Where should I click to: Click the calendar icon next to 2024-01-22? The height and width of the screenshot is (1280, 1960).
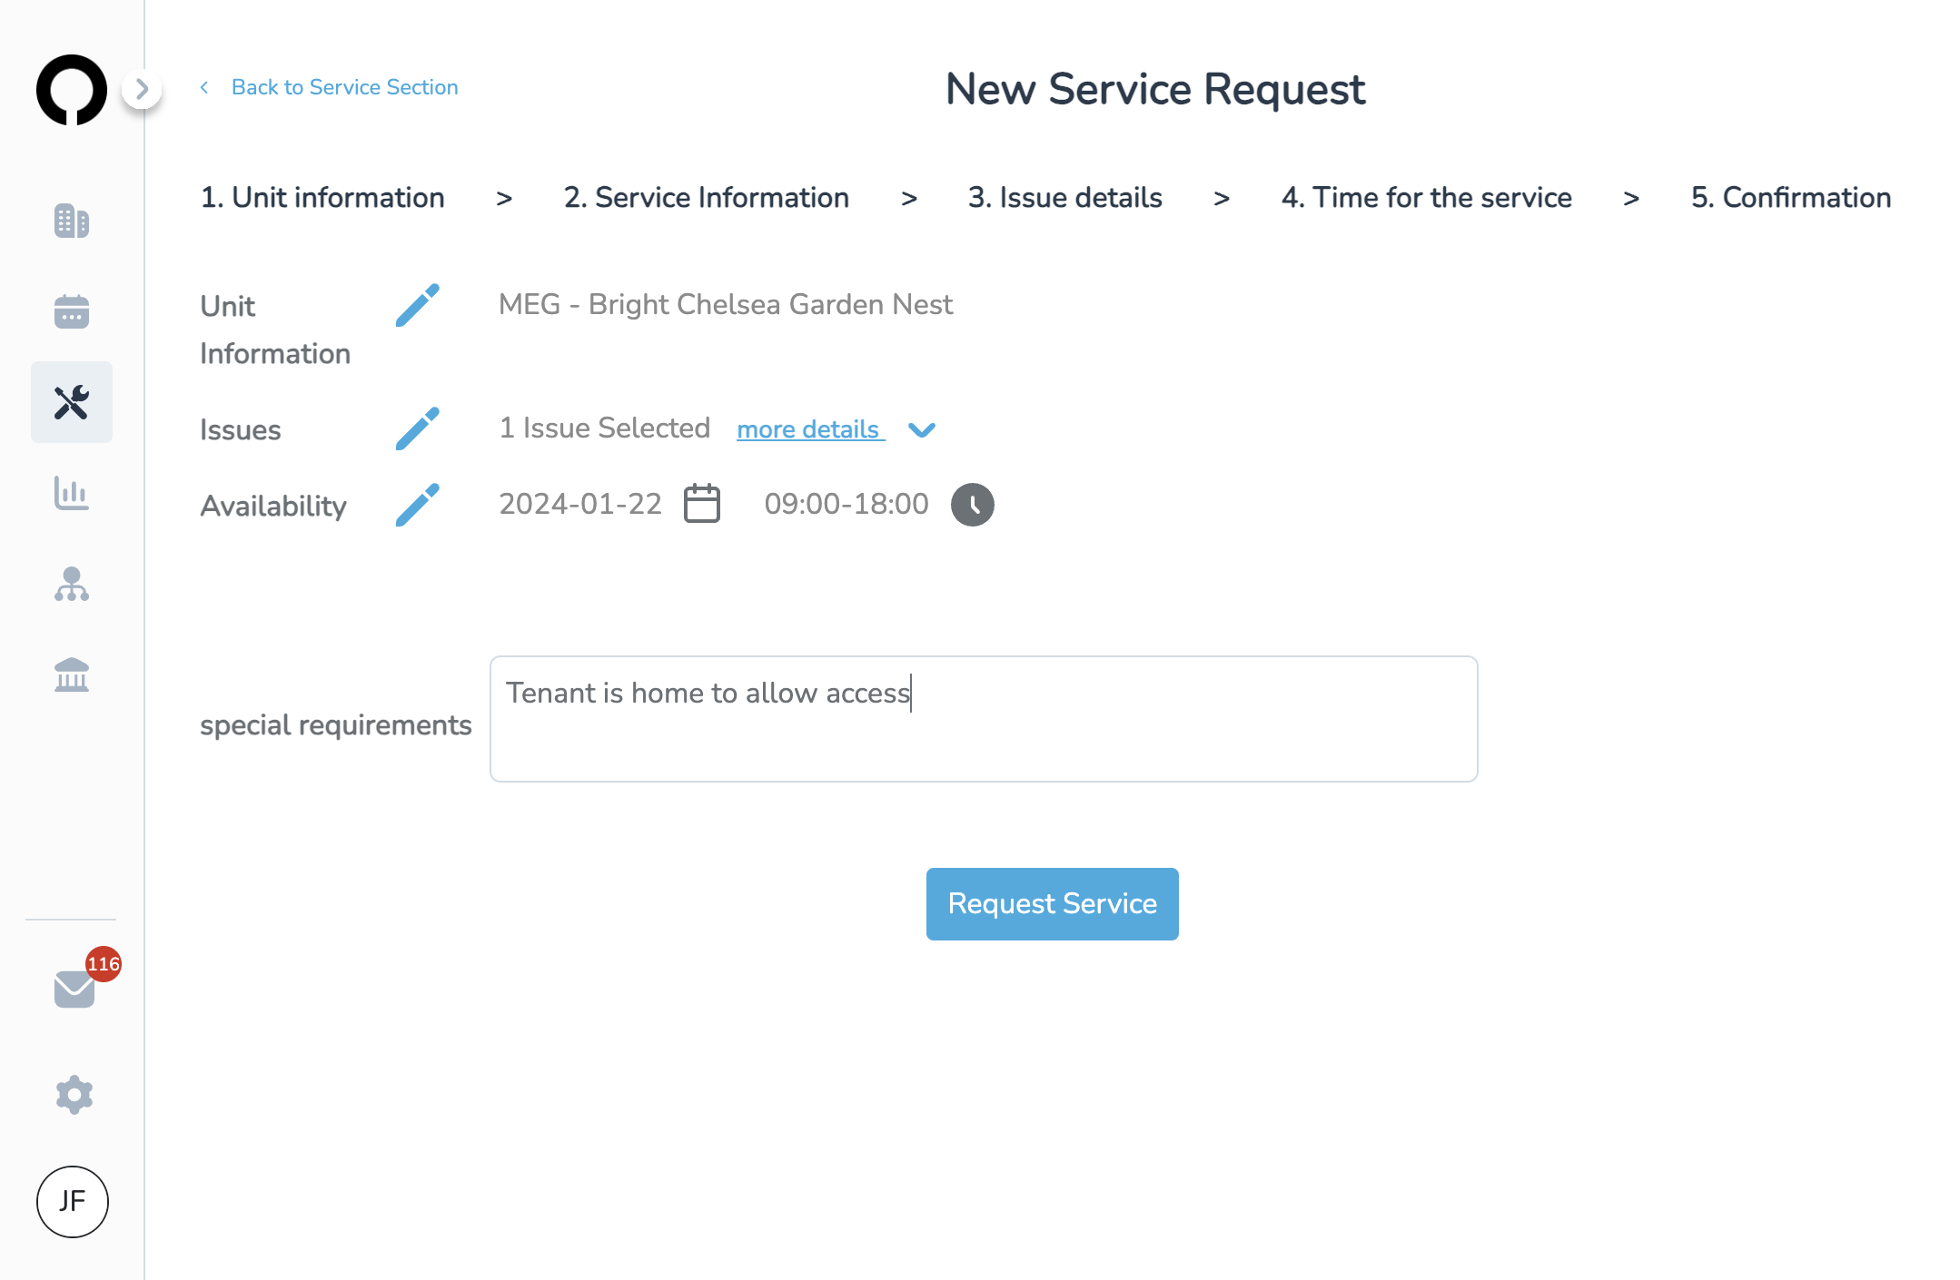pyautogui.click(x=702, y=504)
